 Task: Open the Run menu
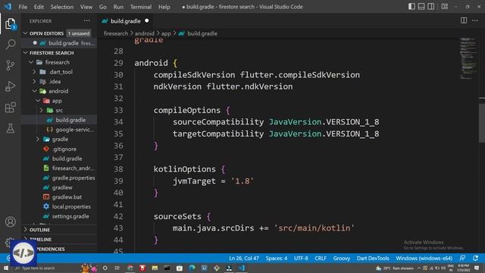(x=118, y=7)
